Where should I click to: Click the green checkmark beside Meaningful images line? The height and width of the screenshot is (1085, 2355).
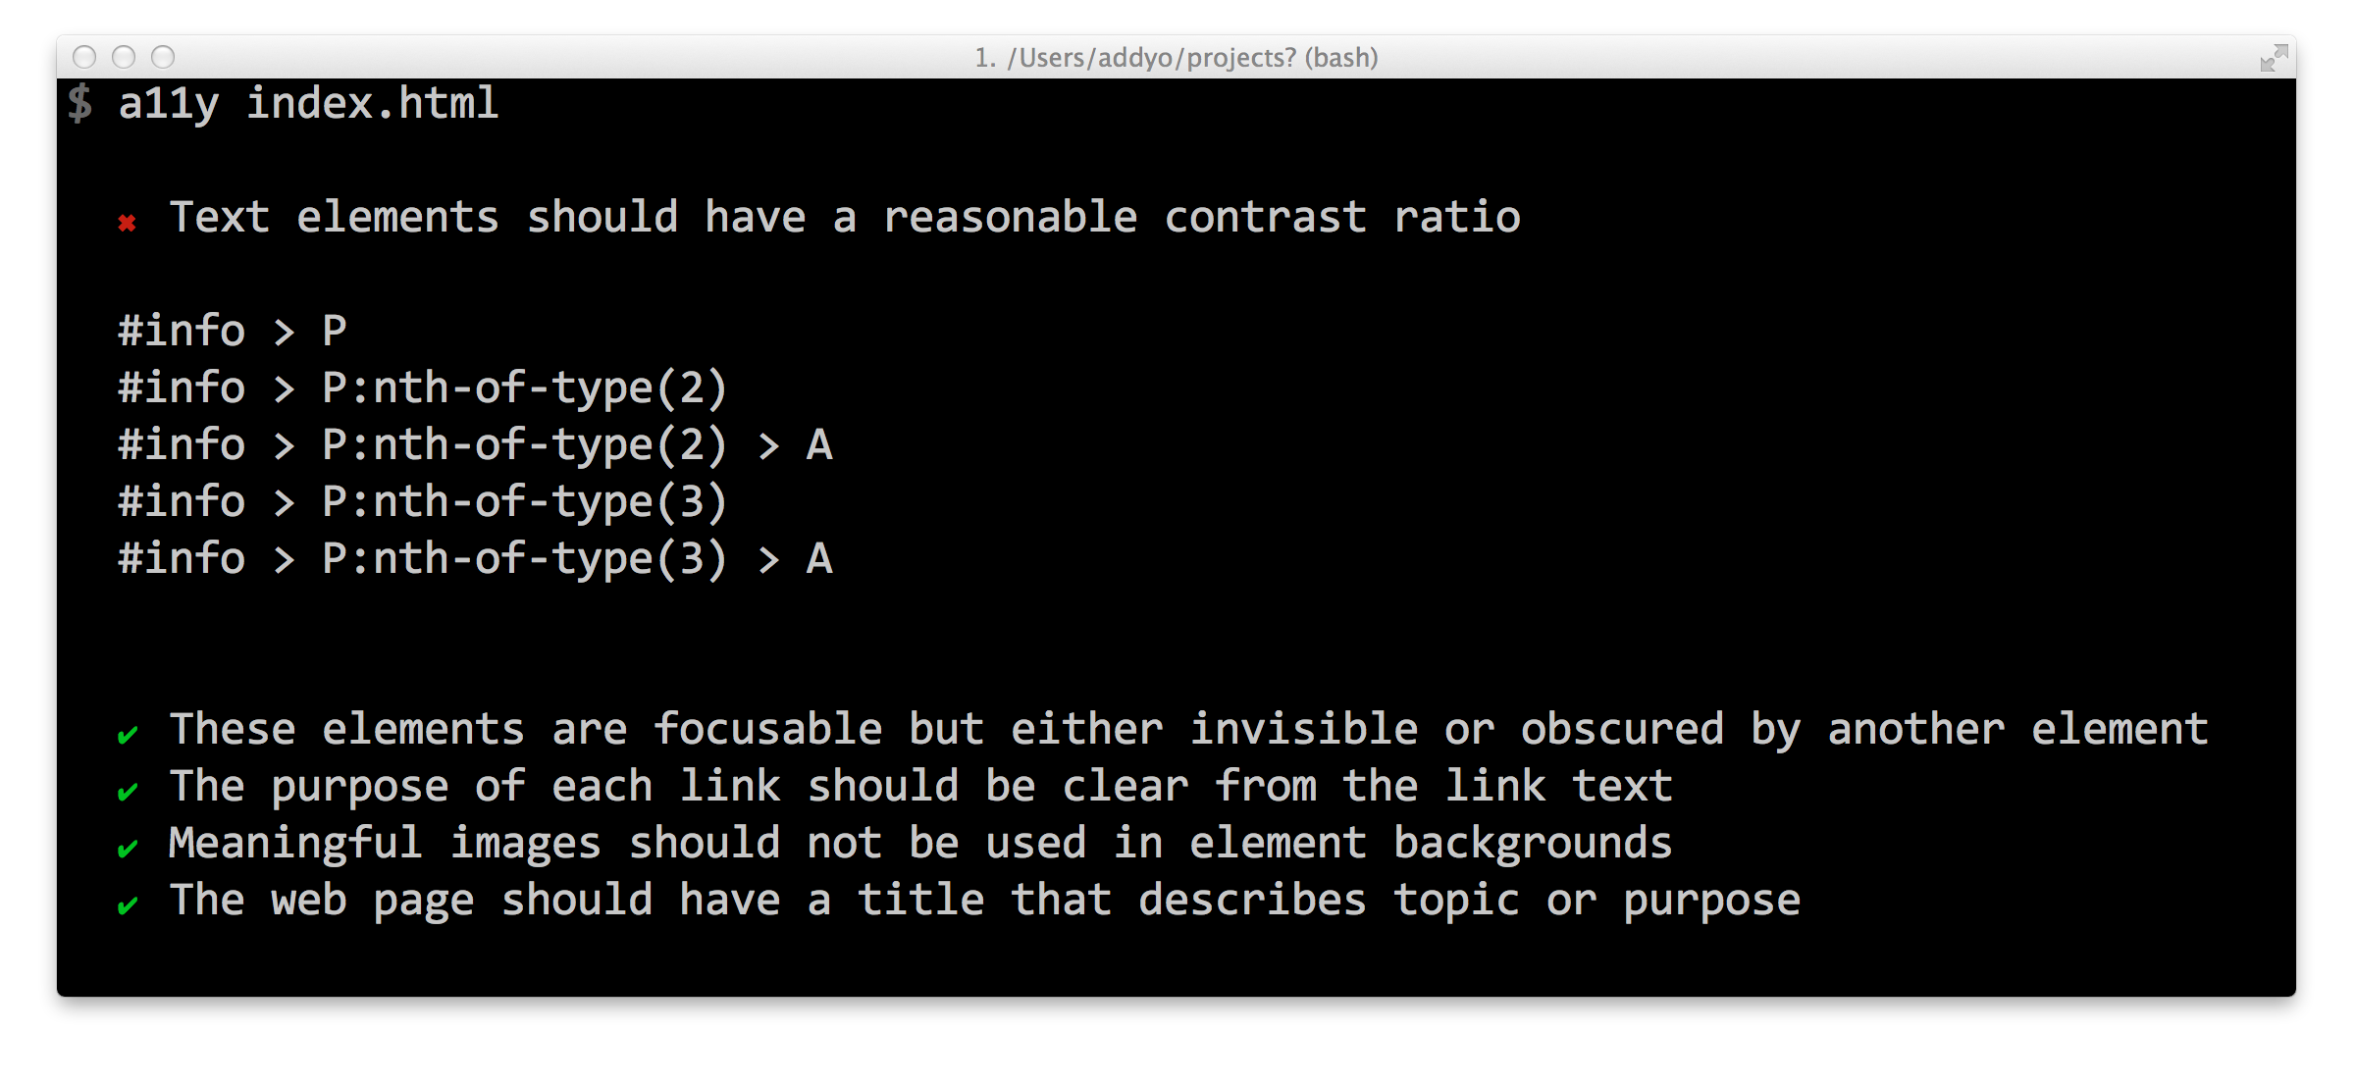click(x=128, y=848)
